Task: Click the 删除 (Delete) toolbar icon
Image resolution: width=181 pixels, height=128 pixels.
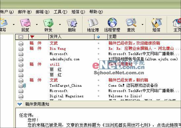Action: coord(72,23)
